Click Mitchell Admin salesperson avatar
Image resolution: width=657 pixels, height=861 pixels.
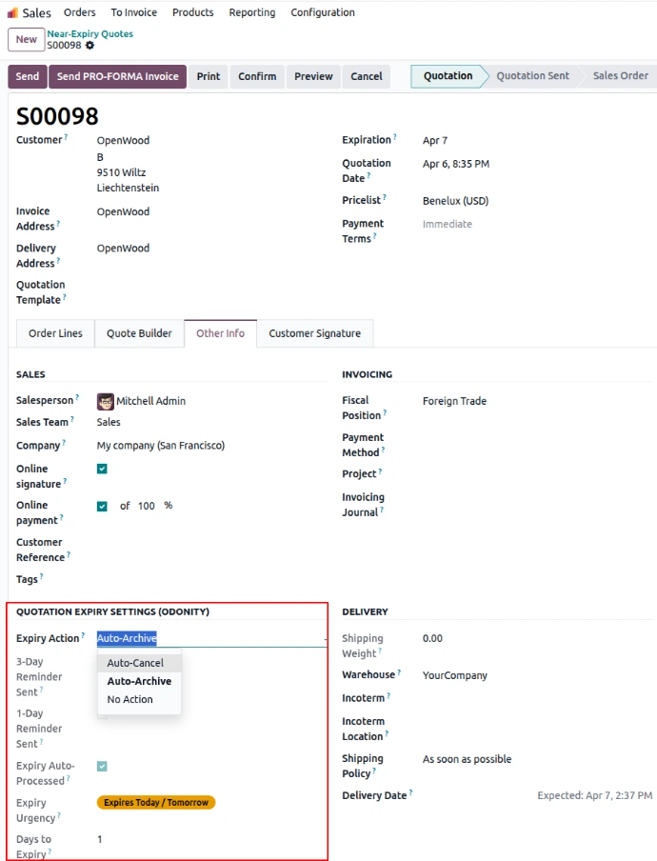pos(106,401)
